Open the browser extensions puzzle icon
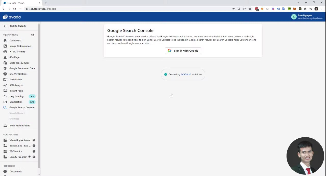The image size is (326, 176). (305, 9)
